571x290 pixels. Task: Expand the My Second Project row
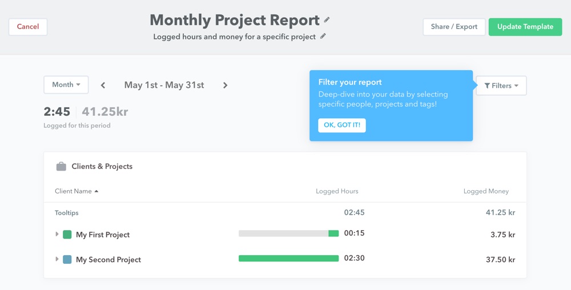tap(57, 259)
